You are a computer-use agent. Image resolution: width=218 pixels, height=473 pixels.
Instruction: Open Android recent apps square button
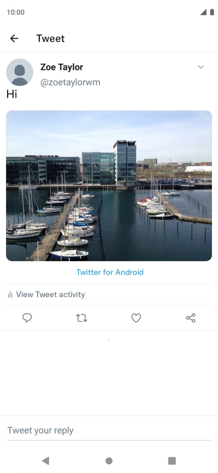click(172, 460)
